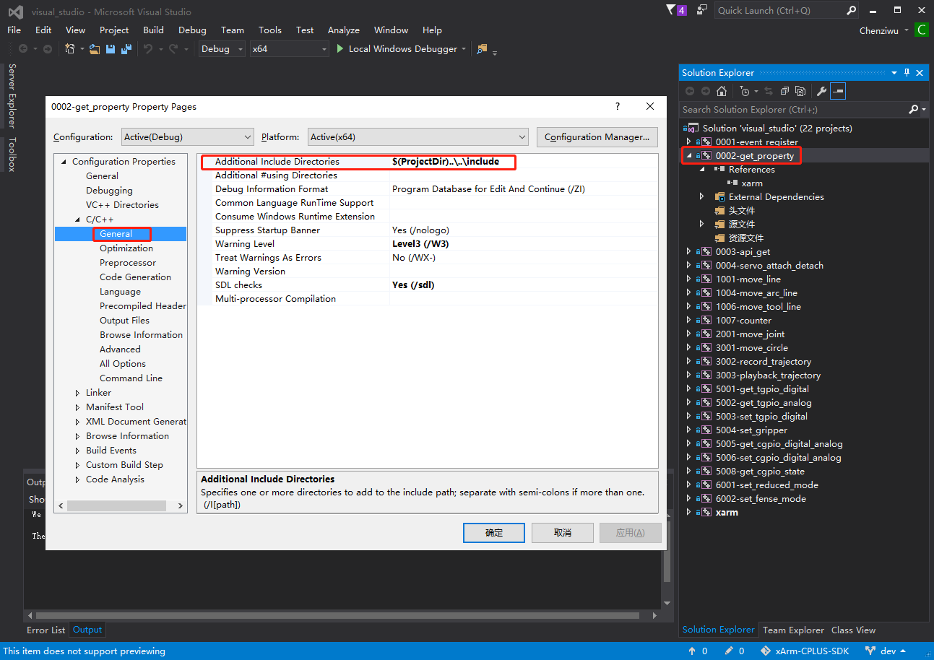Click the Warning Level row value
The height and width of the screenshot is (660, 934).
524,244
